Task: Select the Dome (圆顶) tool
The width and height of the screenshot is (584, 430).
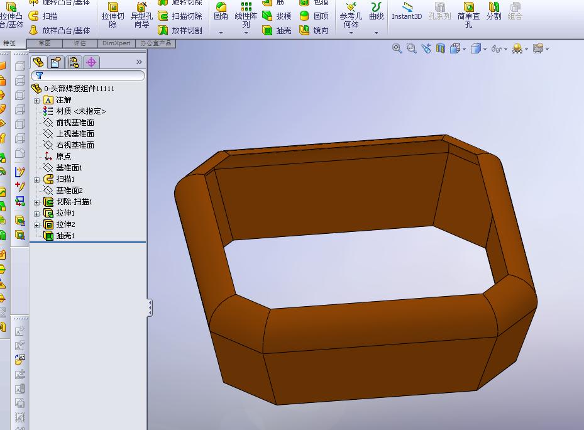Action: (x=314, y=16)
